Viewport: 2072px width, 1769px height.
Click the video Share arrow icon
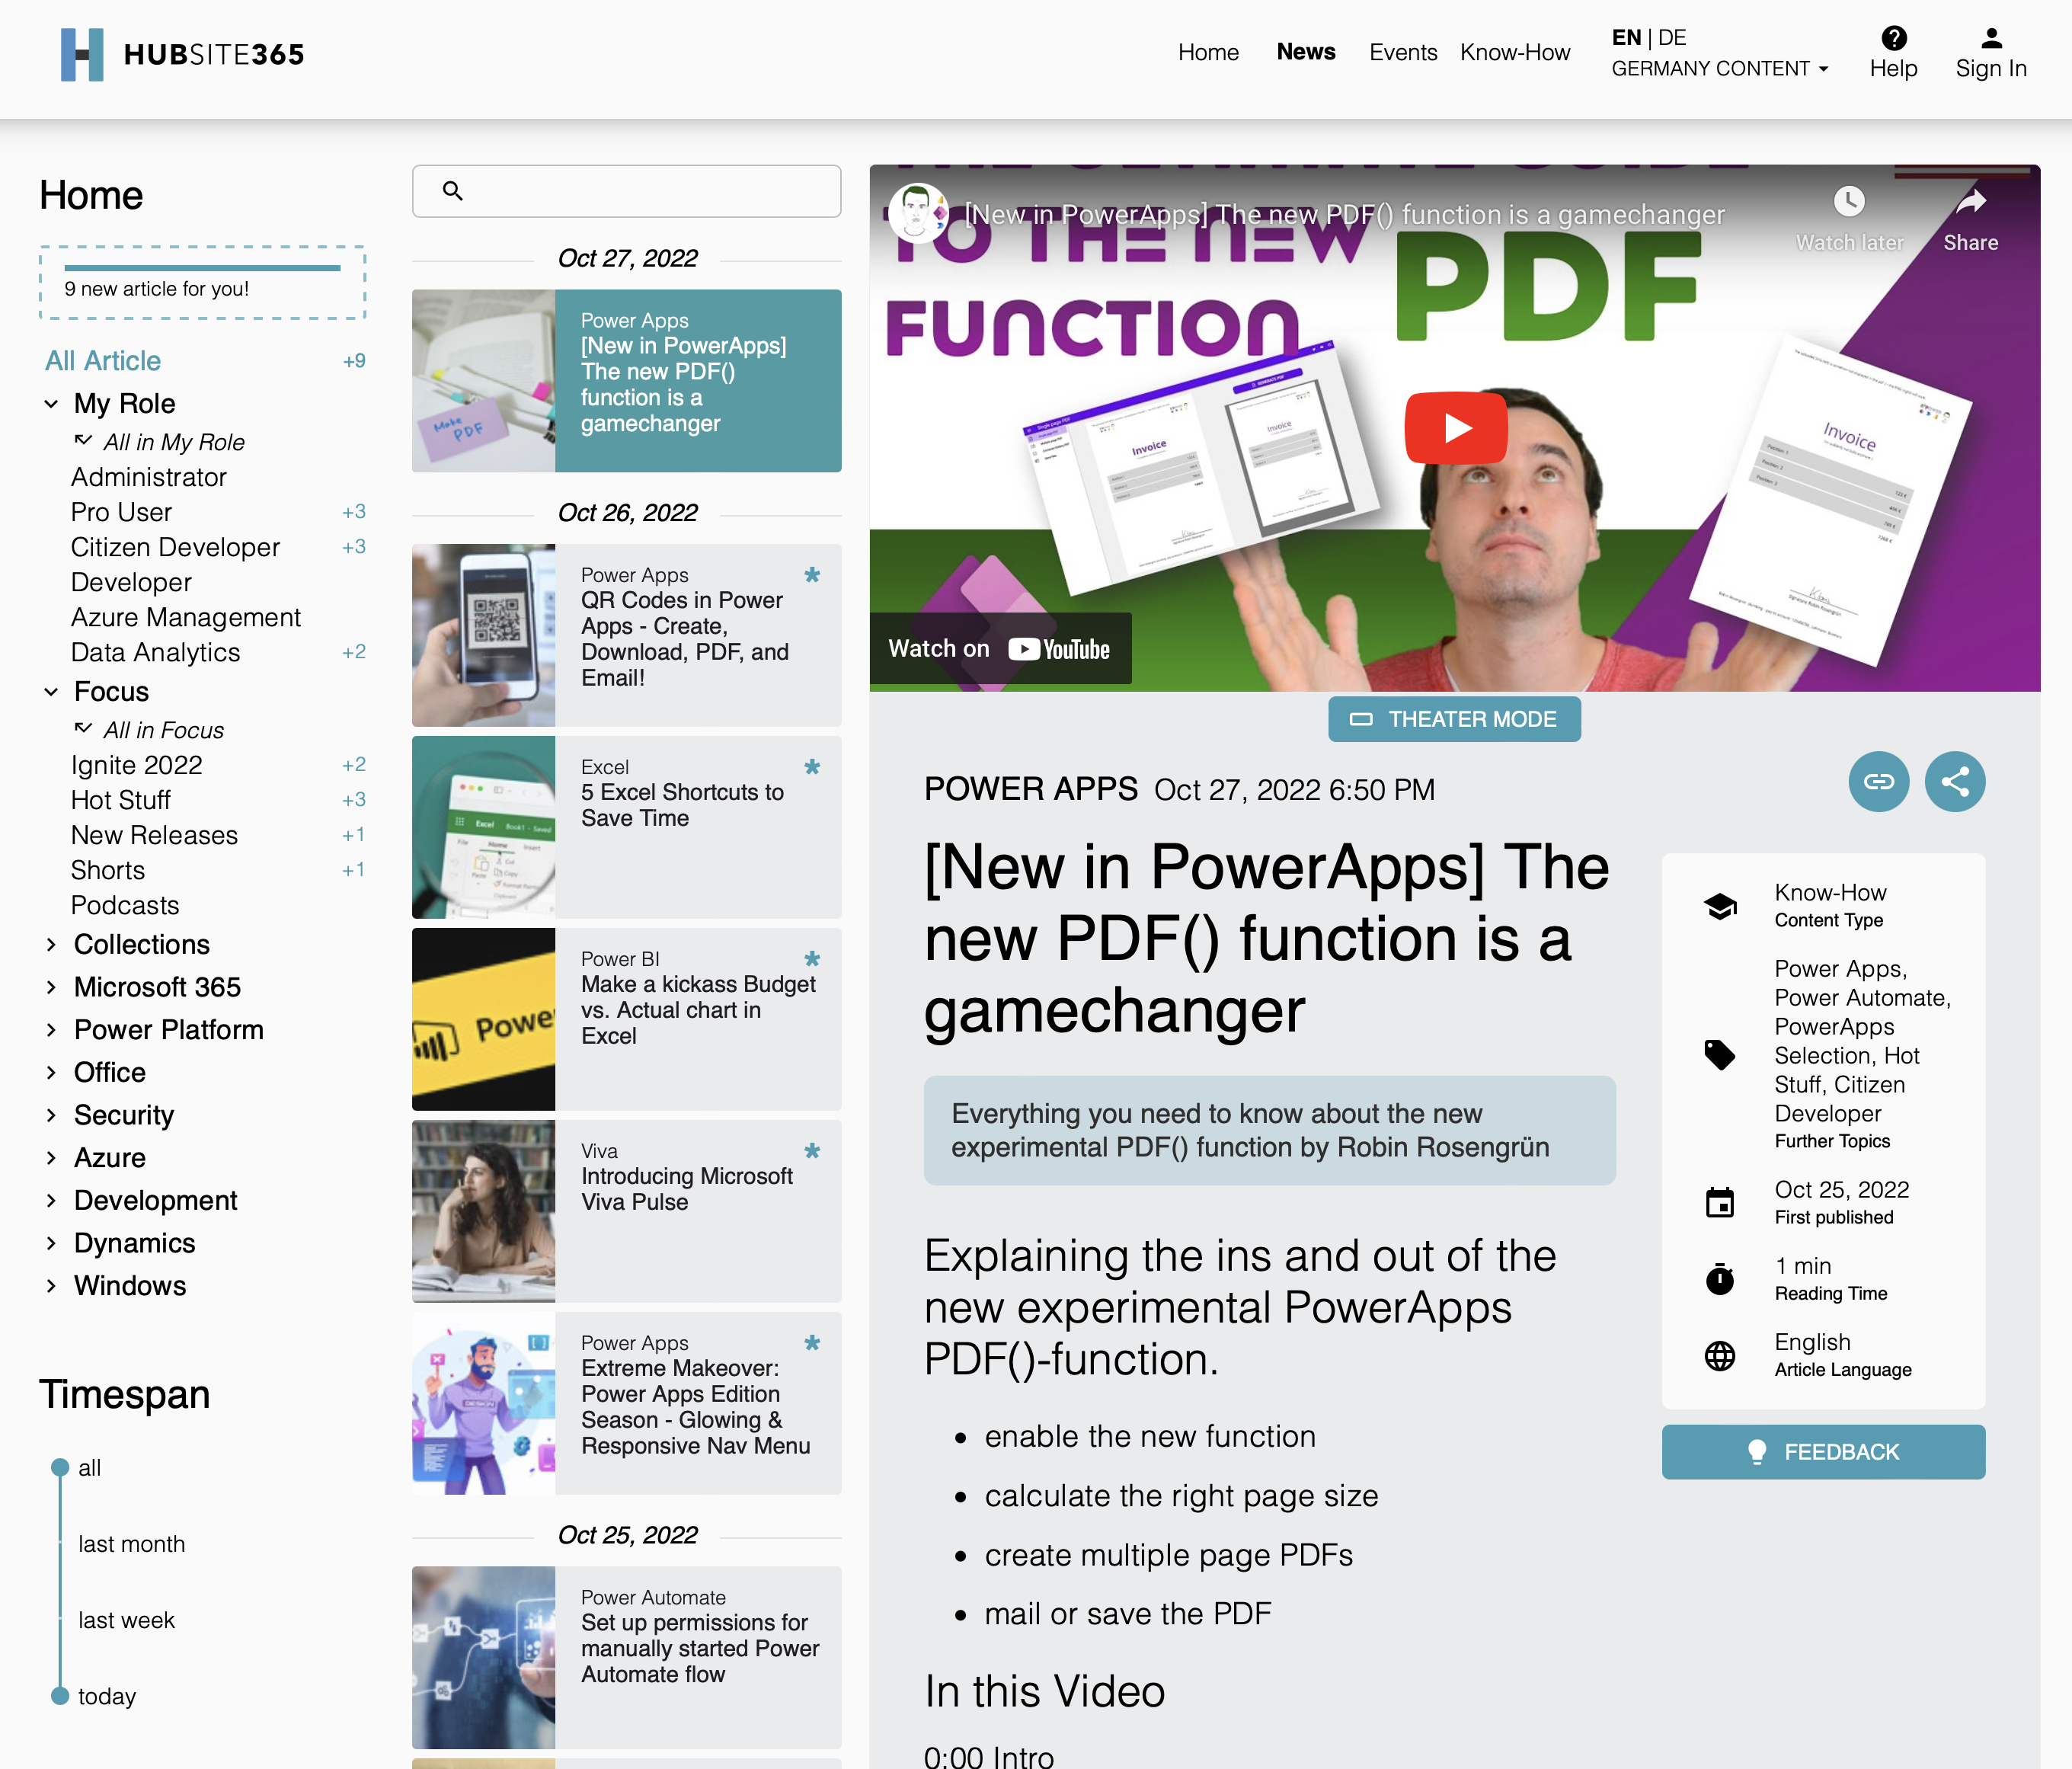(x=1970, y=202)
